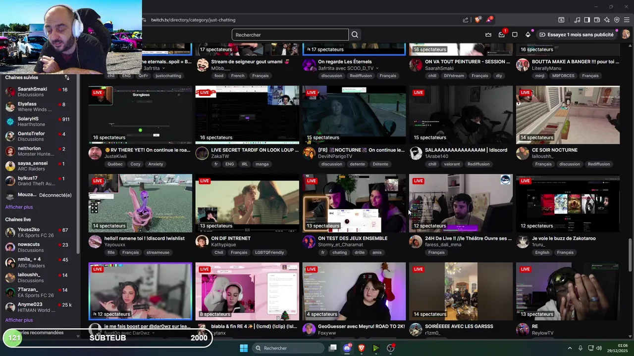Screen dimensions: 634x356
Task: Open Discord from the taskbar
Action: (347, 348)
